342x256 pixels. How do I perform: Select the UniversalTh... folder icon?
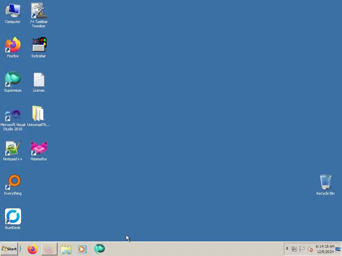click(x=38, y=116)
